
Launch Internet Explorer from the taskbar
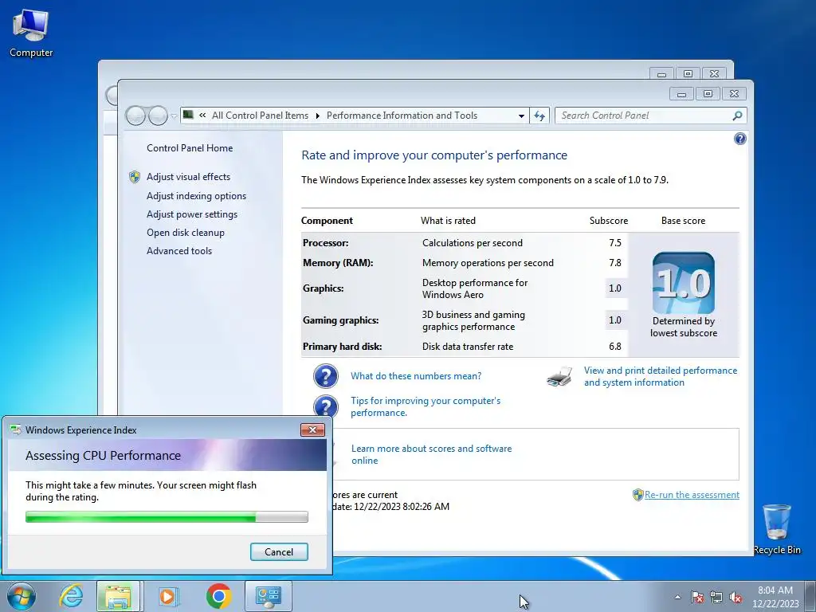coord(71,596)
